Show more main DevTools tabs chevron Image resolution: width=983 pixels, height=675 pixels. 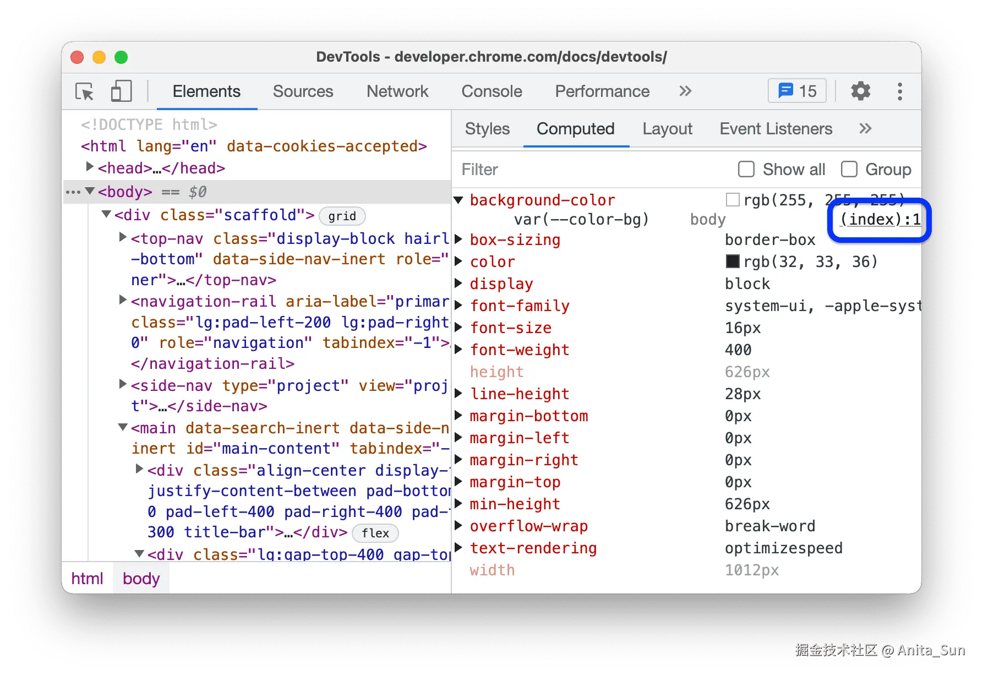(x=685, y=91)
